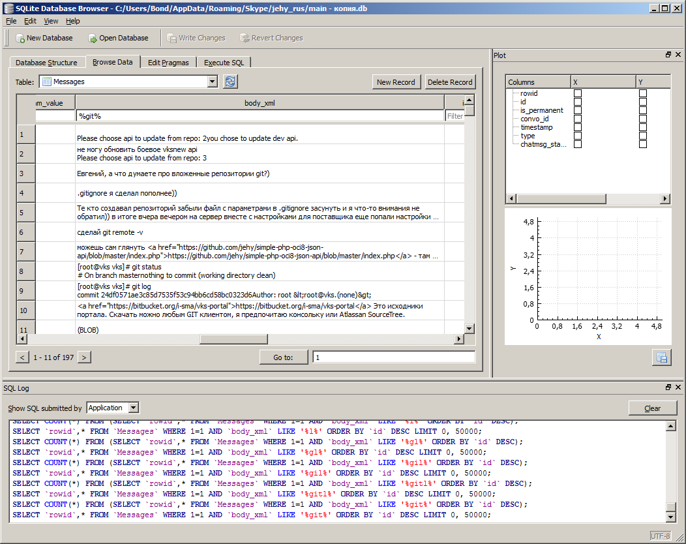This screenshot has height=544, width=686.
Task: Select row header number 7
Action: 26,252
